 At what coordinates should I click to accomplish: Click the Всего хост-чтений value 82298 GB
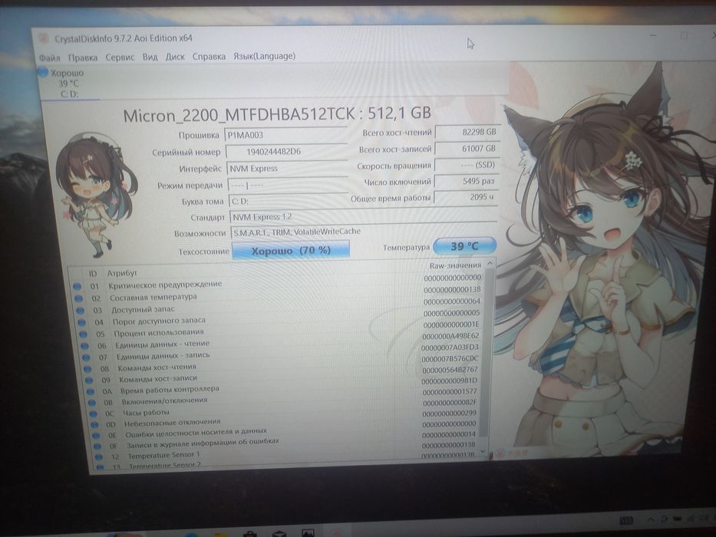(467, 132)
